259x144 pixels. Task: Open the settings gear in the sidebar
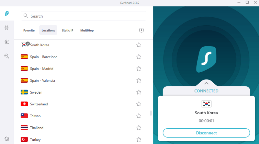click(x=7, y=139)
